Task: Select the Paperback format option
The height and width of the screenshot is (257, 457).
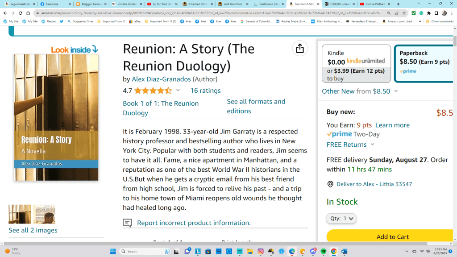Action: pos(424,63)
